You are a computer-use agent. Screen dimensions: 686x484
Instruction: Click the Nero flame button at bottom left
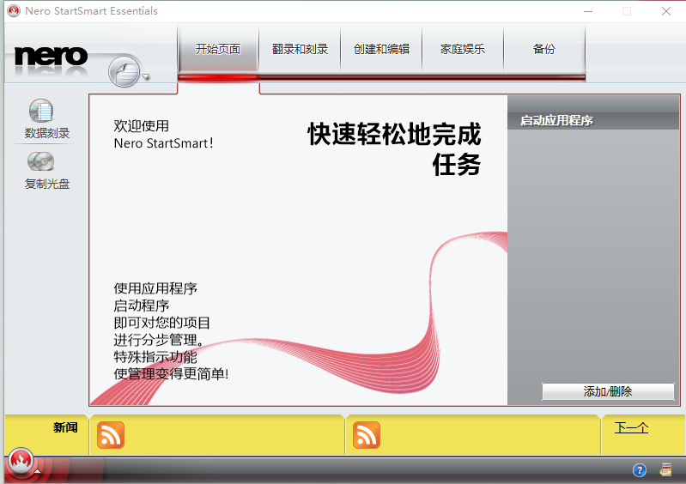tap(21, 460)
